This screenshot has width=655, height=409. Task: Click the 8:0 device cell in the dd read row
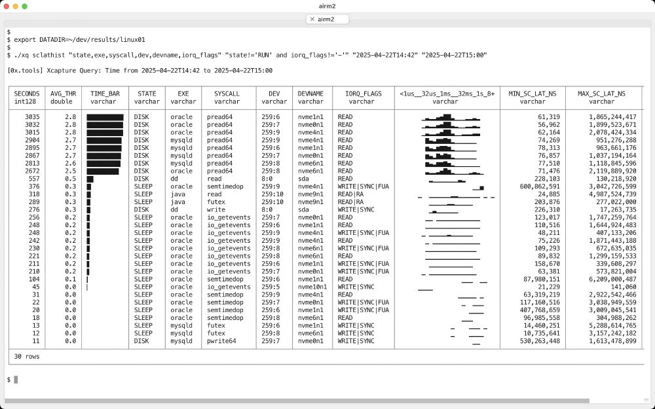[x=267, y=179]
